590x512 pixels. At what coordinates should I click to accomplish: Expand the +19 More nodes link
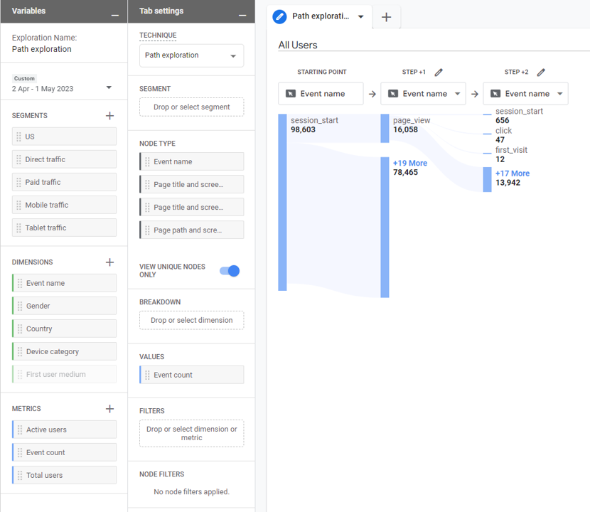pos(409,163)
